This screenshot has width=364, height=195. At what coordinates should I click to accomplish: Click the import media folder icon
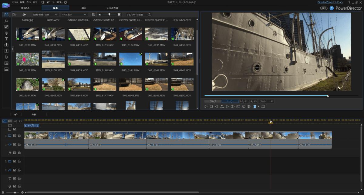coord(14,15)
